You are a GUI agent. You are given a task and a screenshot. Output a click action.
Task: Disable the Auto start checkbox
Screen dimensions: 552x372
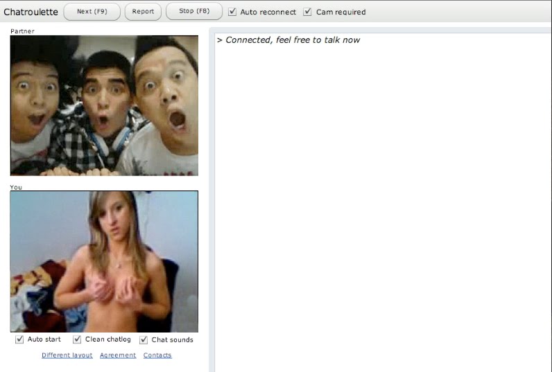(19, 339)
